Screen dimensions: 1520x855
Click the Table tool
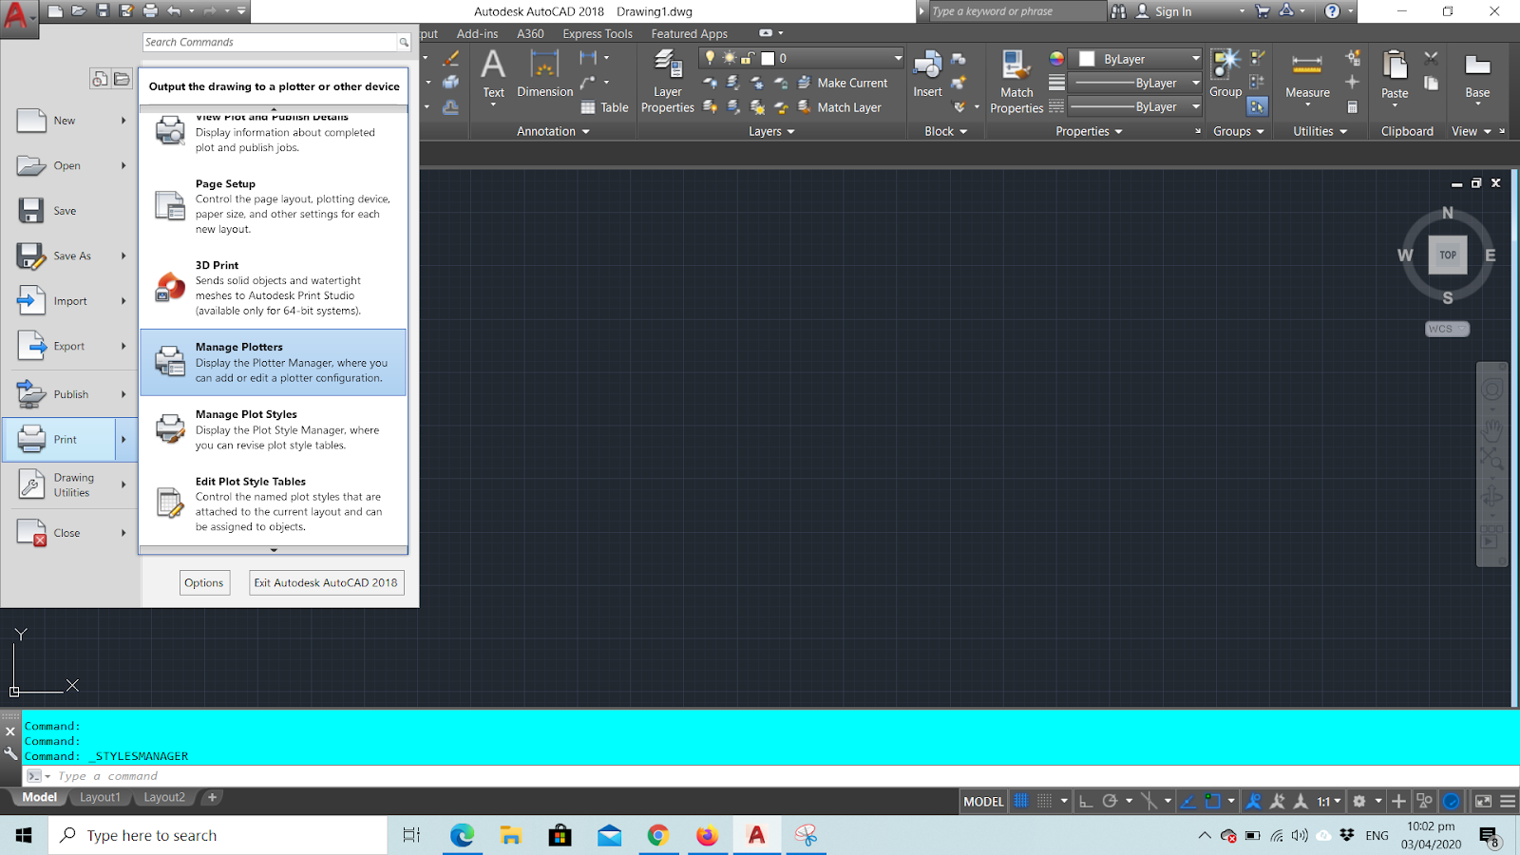[605, 107]
